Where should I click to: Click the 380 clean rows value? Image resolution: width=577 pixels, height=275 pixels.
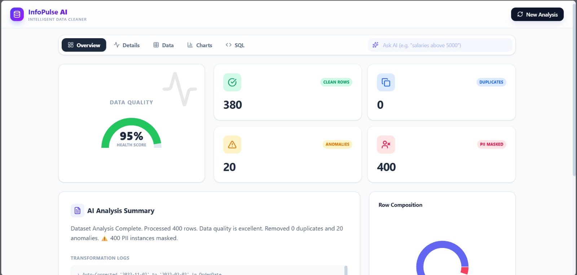(x=233, y=105)
